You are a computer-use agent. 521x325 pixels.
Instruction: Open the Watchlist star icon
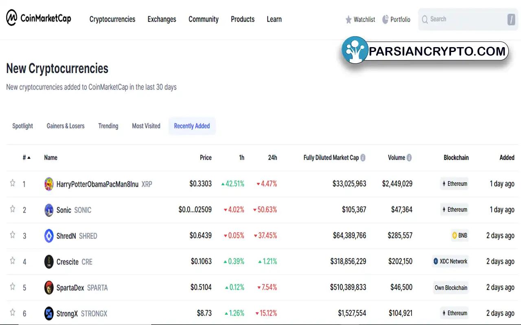coord(348,19)
